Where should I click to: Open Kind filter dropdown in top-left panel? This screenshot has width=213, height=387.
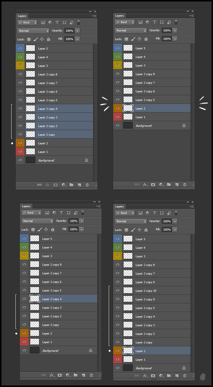tap(27, 23)
